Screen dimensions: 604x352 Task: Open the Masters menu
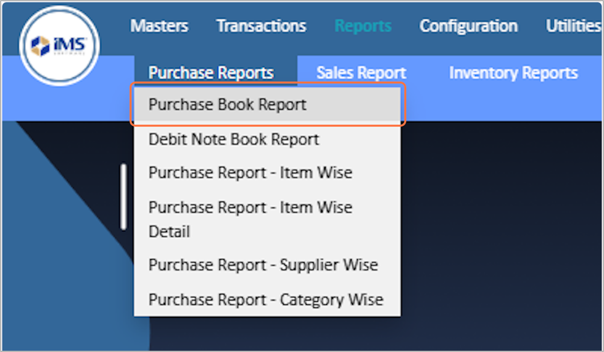tap(159, 26)
